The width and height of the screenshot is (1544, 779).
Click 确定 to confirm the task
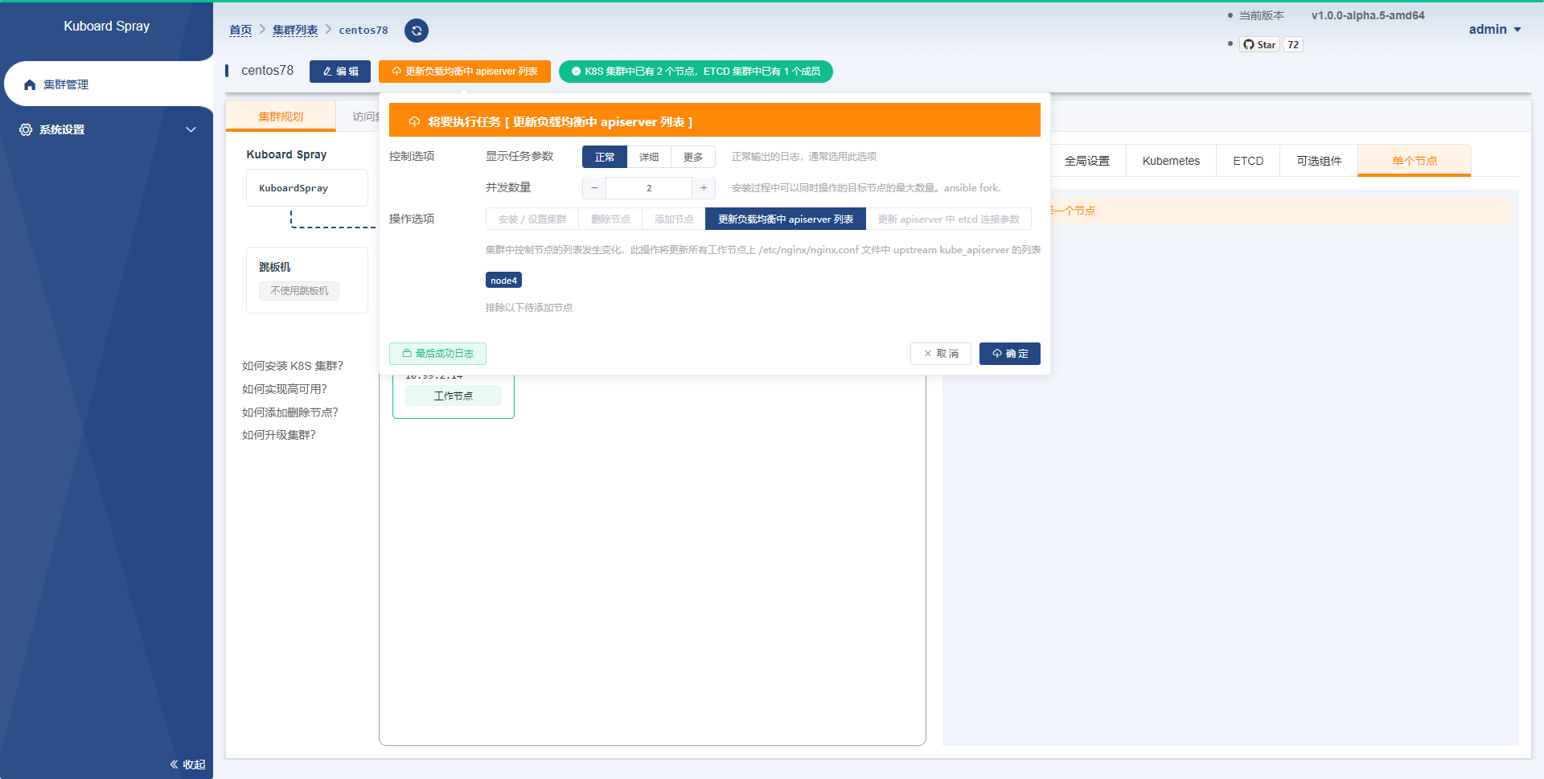pyautogui.click(x=1010, y=354)
